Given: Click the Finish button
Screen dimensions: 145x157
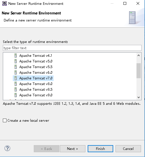Looking at the screenshot, I should pyautogui.click(x=100, y=149).
